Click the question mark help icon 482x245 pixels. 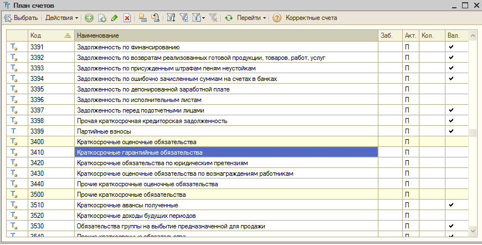tap(277, 18)
